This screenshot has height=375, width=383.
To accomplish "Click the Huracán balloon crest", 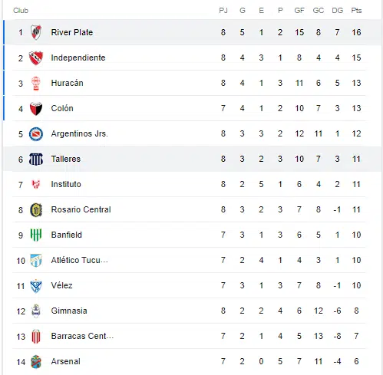I will pos(36,83).
